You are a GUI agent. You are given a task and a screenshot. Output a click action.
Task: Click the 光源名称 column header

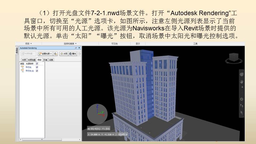[x=30, y=64]
